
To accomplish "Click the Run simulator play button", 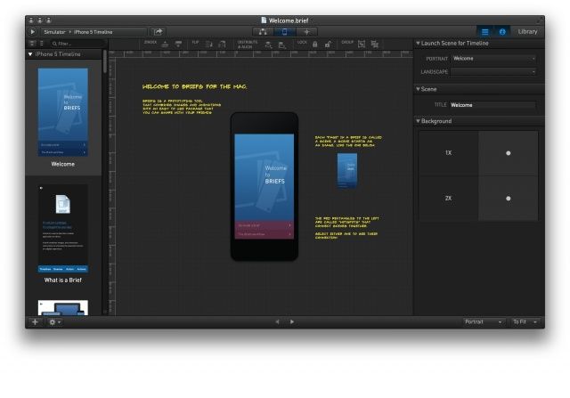I will [x=33, y=31].
